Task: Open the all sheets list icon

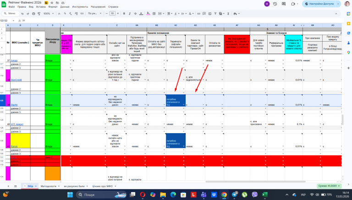Action: pos(16,186)
